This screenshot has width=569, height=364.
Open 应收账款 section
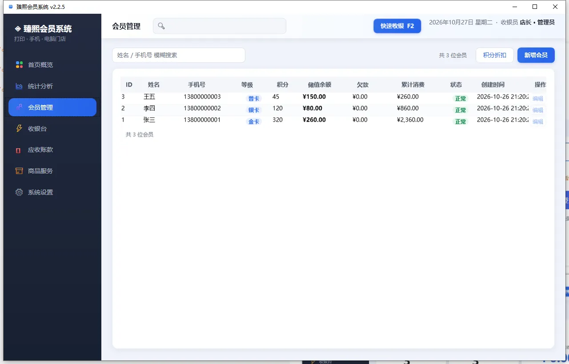52,150
